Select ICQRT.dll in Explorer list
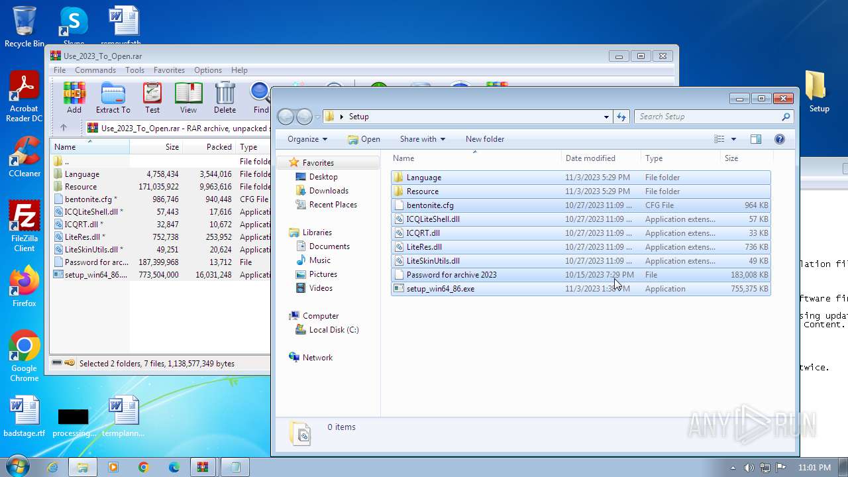848x477 pixels. click(x=580, y=233)
